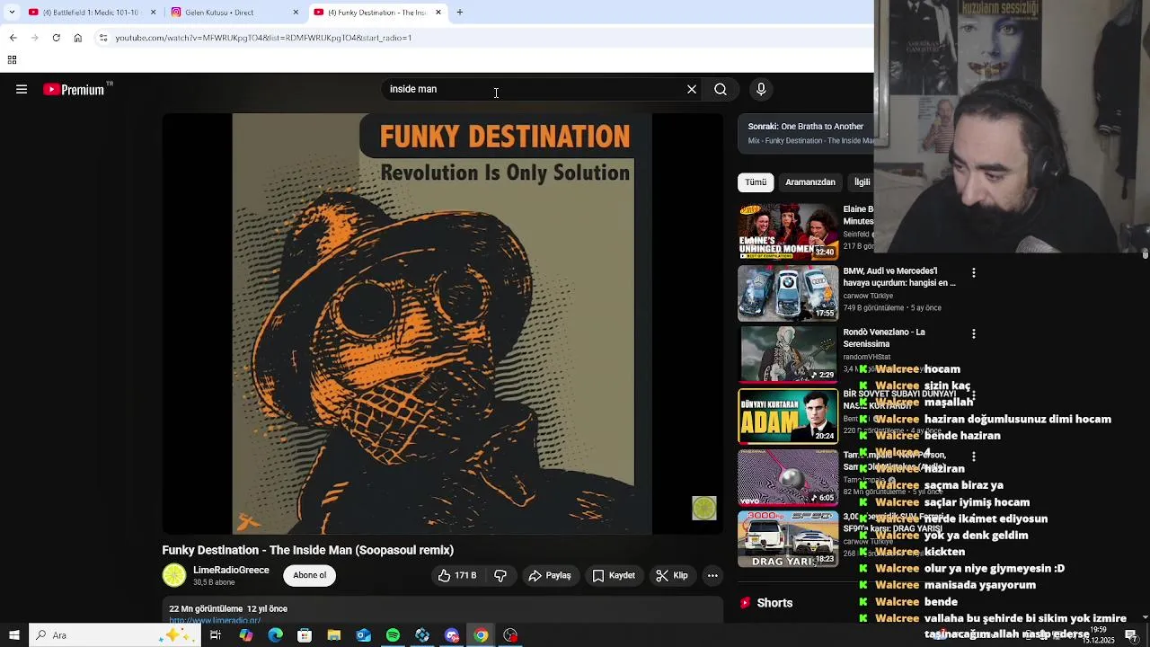This screenshot has width=1150, height=647.
Task: Close the Gelen Kutusu Instagram tab
Action: point(296,13)
